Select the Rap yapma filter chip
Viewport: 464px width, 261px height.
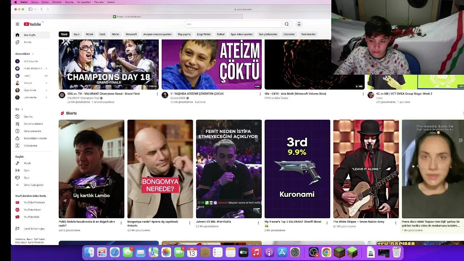(184, 34)
